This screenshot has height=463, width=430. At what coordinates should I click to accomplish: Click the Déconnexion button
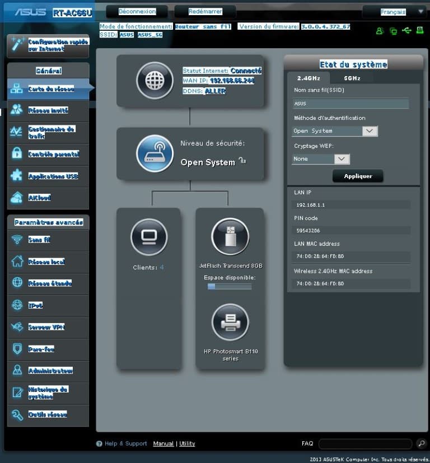click(x=137, y=12)
